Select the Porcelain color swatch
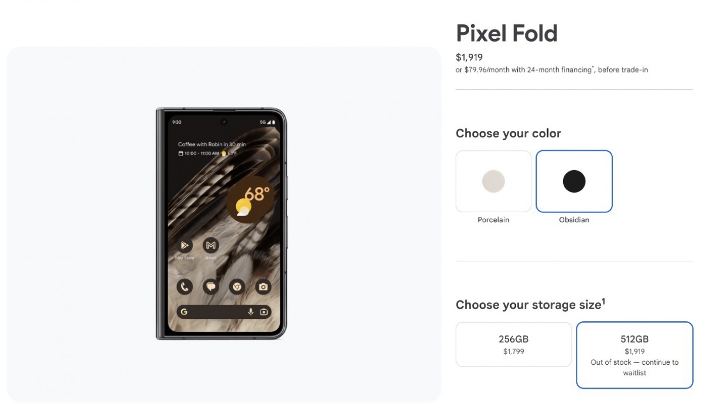Screen dimensions: 701x410 click(x=494, y=181)
